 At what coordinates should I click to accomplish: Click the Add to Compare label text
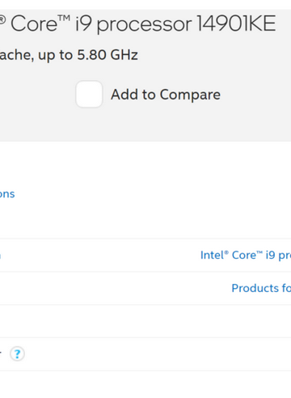(166, 95)
